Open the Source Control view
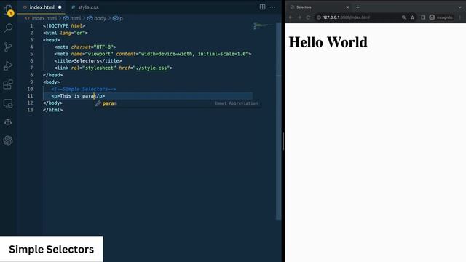This screenshot has width=466, height=262. point(8,47)
